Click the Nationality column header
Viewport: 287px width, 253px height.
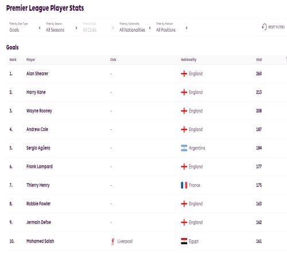(x=189, y=60)
